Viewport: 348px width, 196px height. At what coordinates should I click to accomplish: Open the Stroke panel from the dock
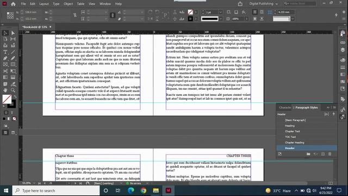coord(343,67)
